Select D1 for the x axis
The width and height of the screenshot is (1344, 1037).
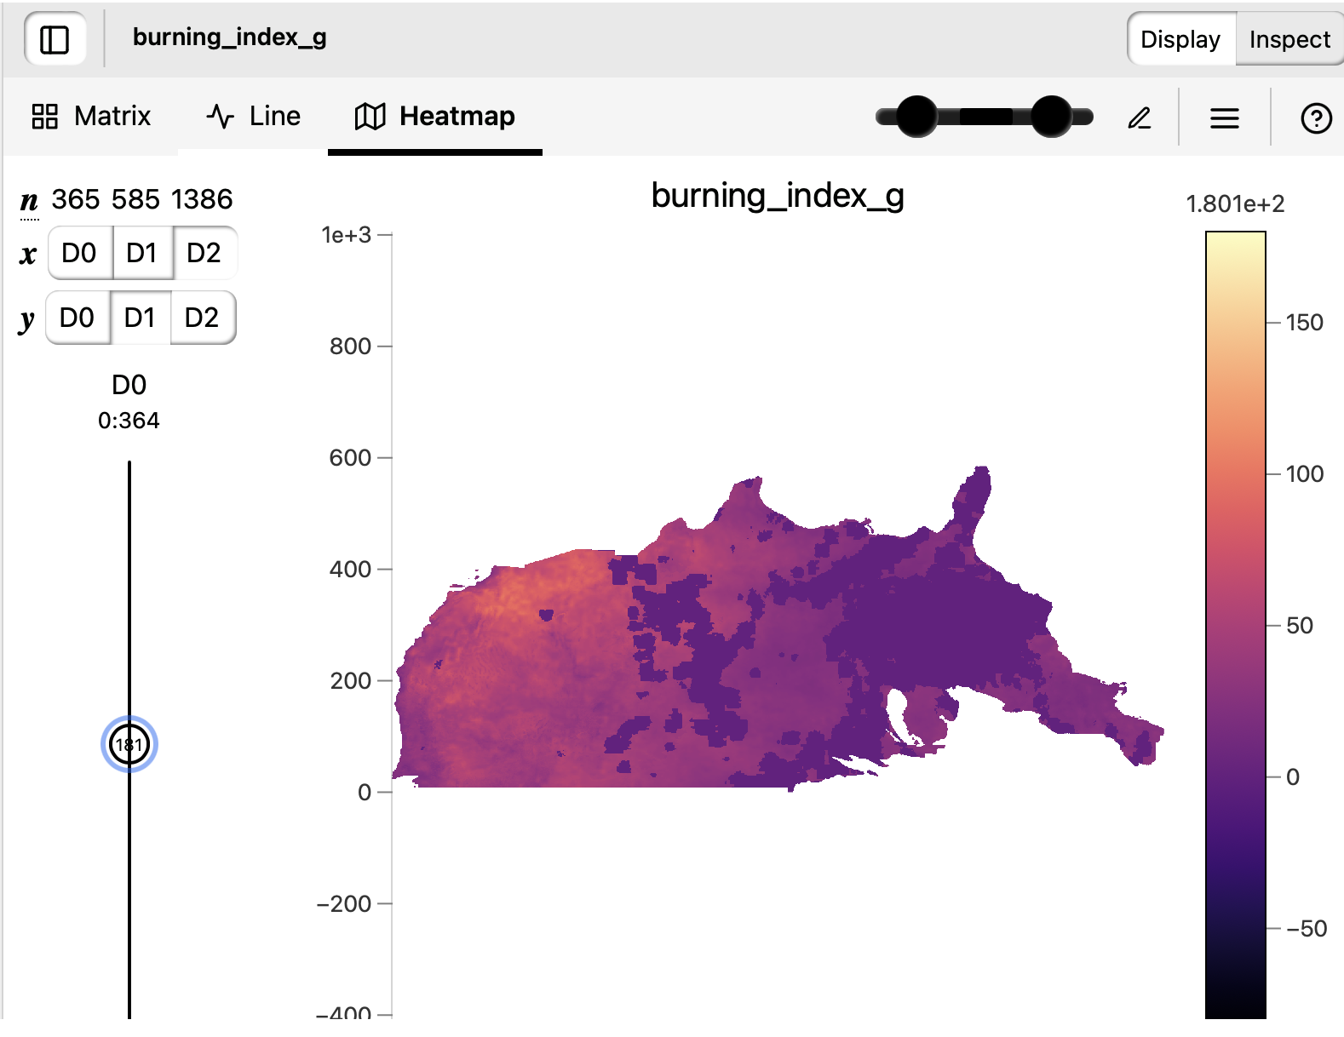pyautogui.click(x=141, y=253)
